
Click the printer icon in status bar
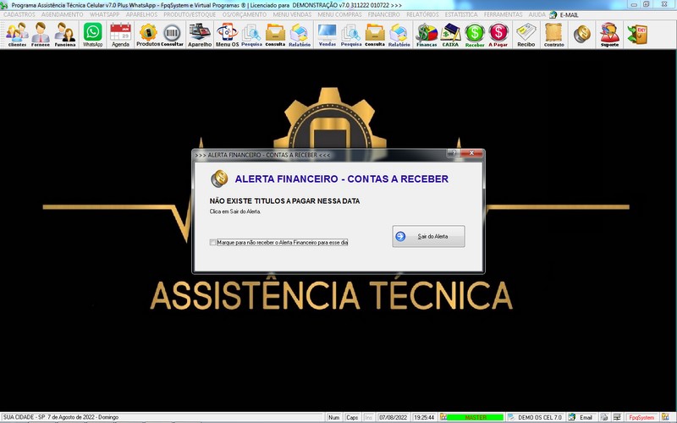(x=604, y=417)
